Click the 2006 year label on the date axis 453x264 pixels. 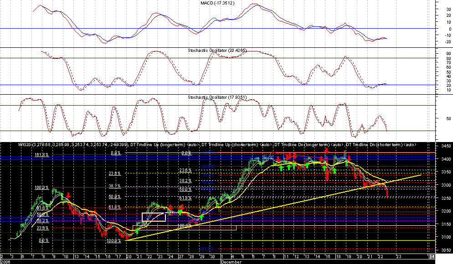click(5, 262)
